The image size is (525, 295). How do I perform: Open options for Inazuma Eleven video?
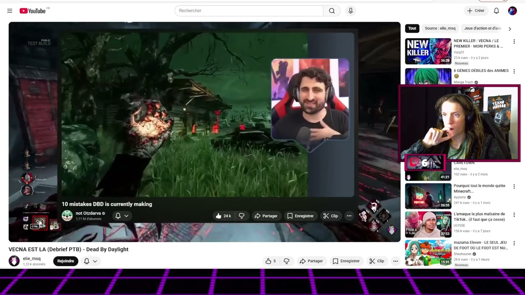(x=514, y=243)
